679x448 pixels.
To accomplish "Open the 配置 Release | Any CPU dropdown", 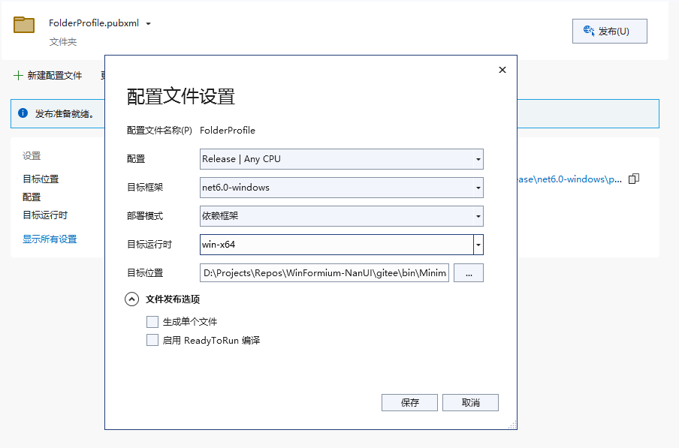I will click(341, 159).
